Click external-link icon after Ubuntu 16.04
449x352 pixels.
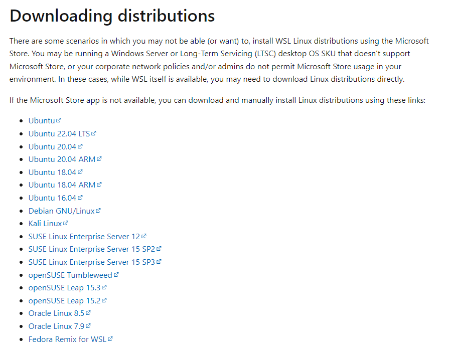(80, 197)
